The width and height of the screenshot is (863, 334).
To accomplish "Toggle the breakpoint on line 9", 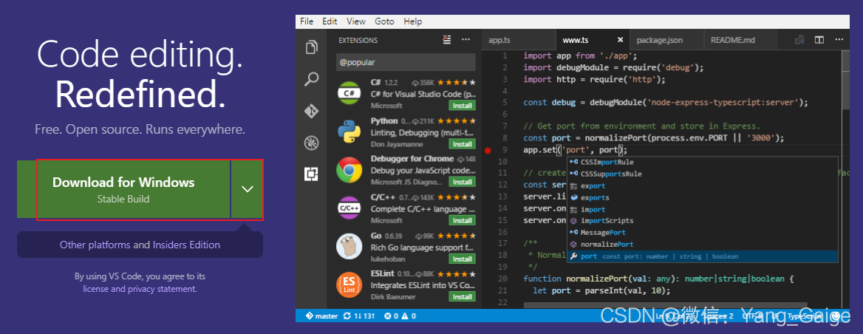I will 488,150.
